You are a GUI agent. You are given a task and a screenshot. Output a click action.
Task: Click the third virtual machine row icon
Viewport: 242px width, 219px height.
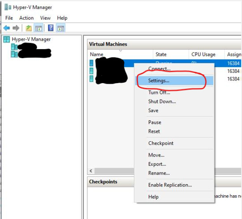click(x=91, y=79)
